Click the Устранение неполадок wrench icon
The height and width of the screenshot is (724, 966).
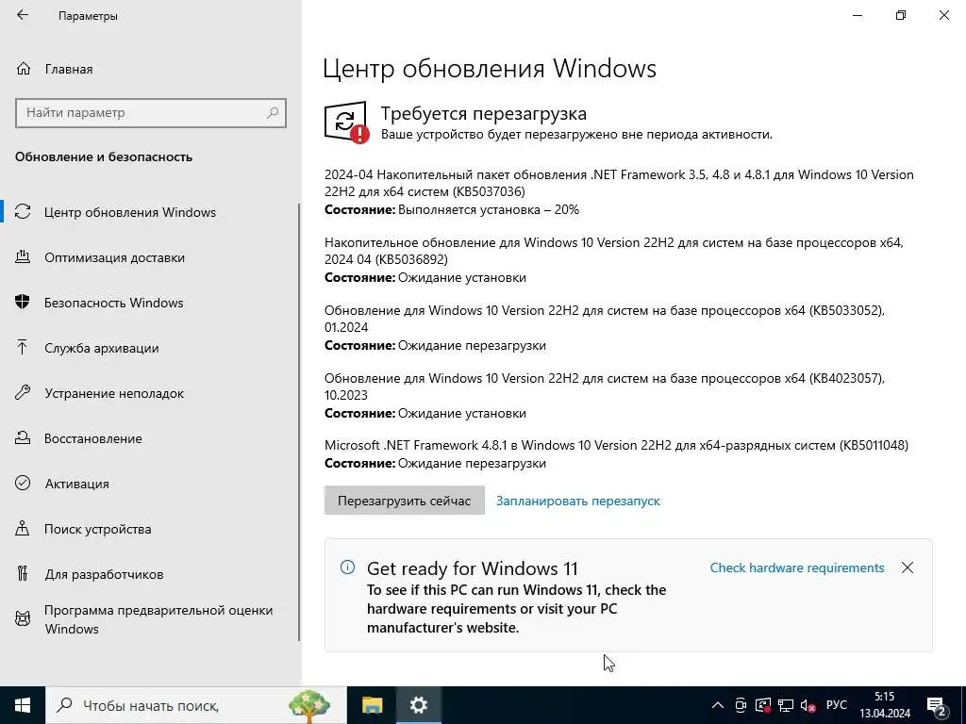coord(23,393)
